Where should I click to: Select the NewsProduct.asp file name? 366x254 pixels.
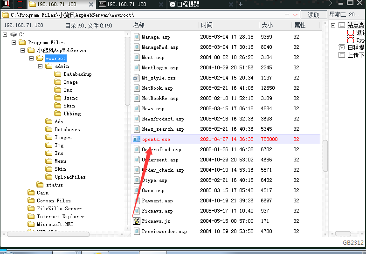coord(163,119)
